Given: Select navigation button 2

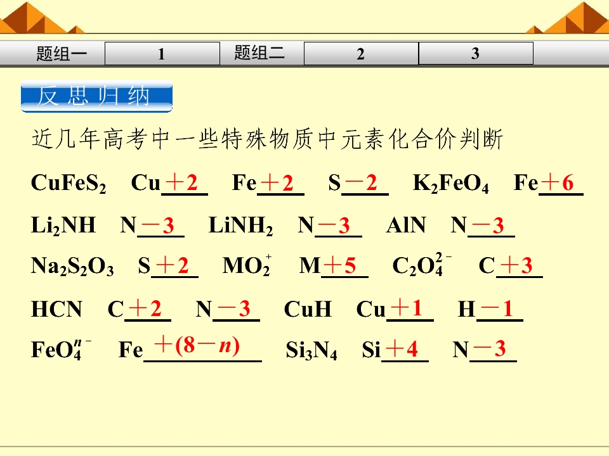Looking at the screenshot, I should [x=361, y=53].
